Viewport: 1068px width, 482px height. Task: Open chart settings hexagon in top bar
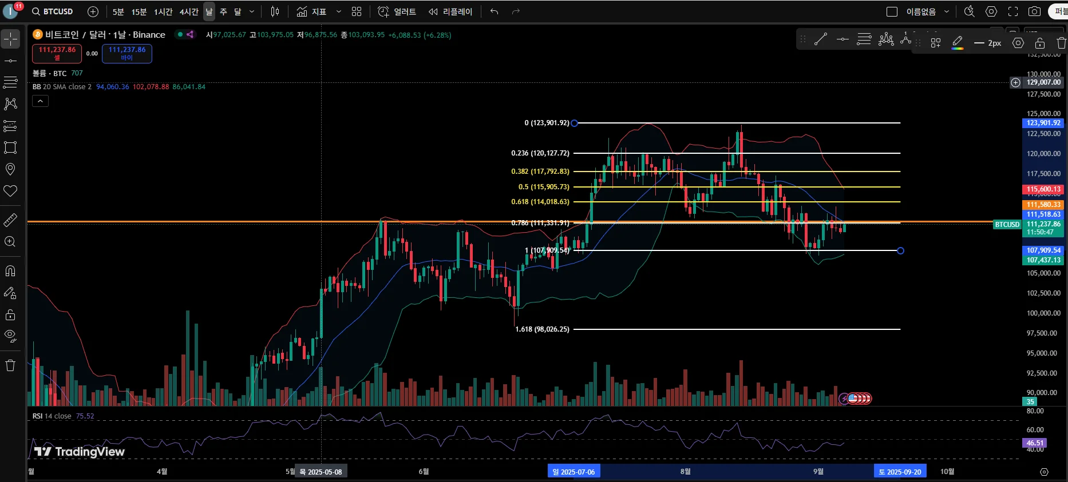tap(991, 11)
